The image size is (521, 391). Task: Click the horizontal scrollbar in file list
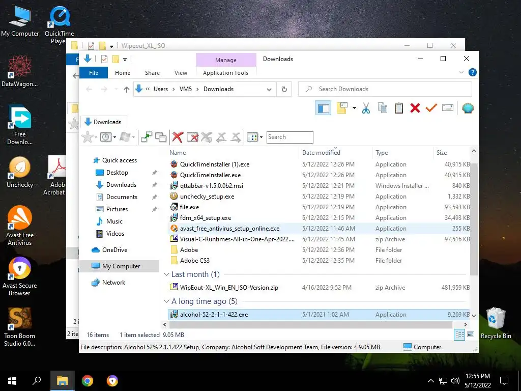tap(310, 324)
